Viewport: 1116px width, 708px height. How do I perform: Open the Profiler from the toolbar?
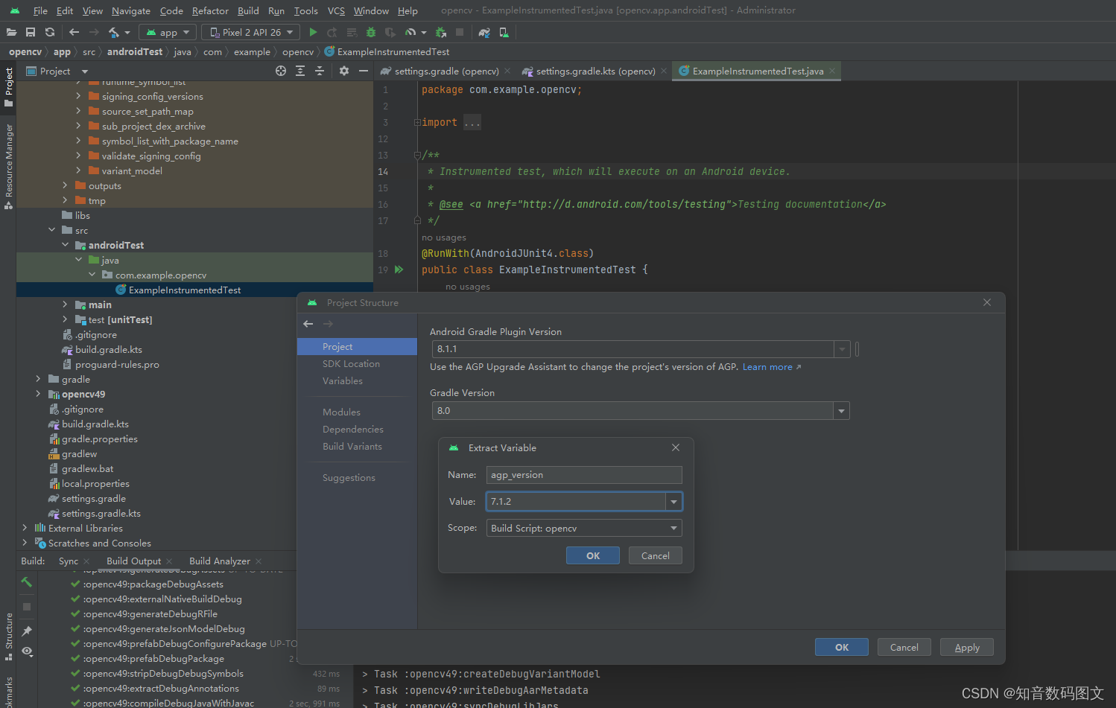pos(410,32)
